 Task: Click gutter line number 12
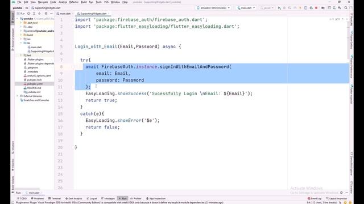click(x=60, y=93)
